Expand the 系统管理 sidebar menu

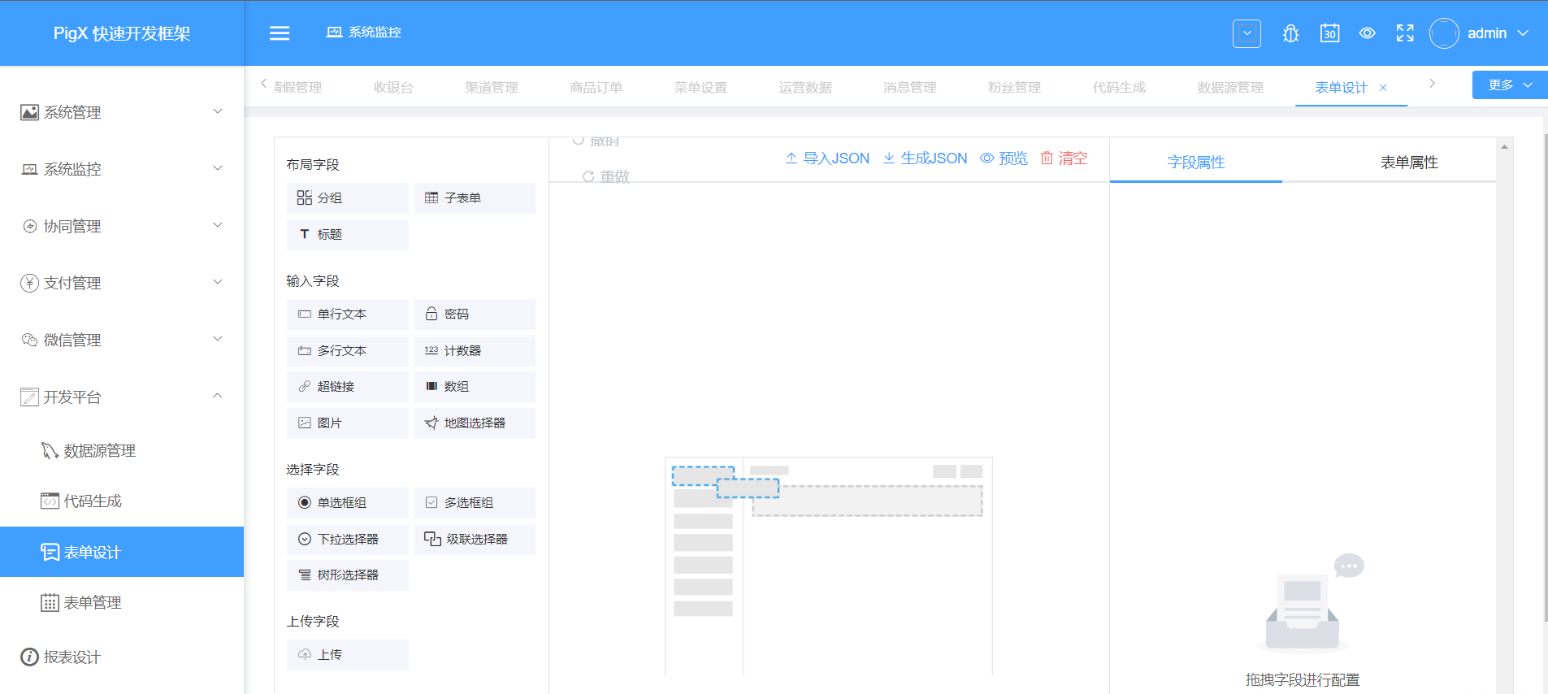[122, 112]
